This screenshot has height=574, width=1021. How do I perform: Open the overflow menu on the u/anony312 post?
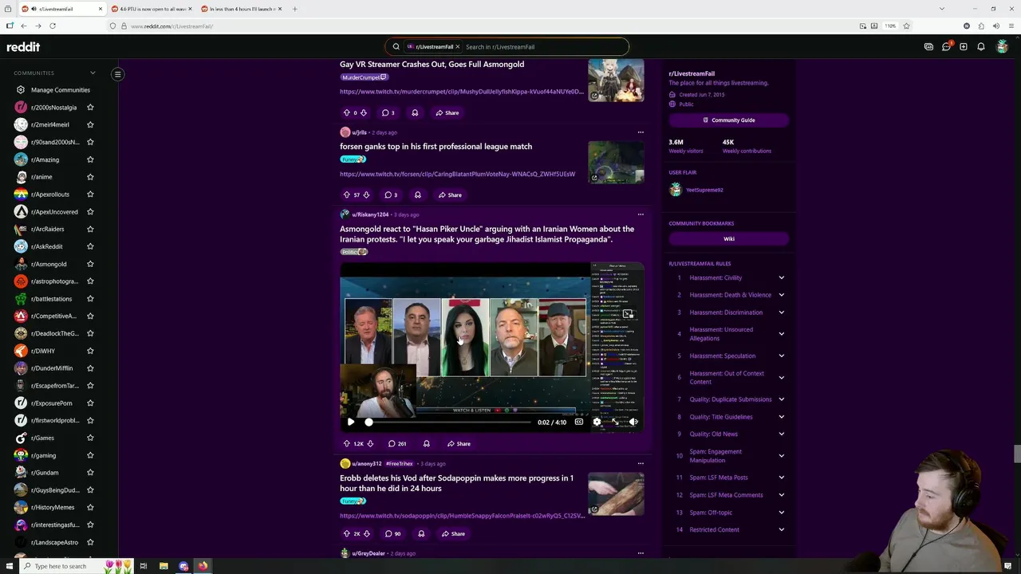click(x=641, y=463)
